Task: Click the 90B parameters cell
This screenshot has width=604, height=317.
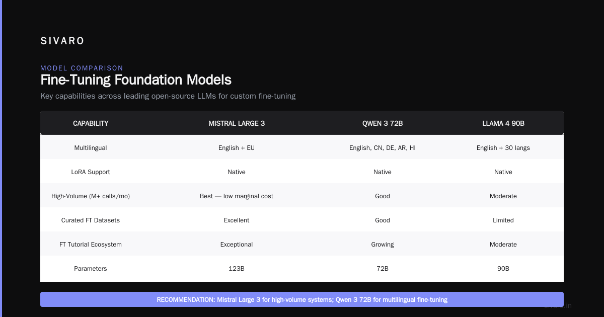Action: coord(503,269)
